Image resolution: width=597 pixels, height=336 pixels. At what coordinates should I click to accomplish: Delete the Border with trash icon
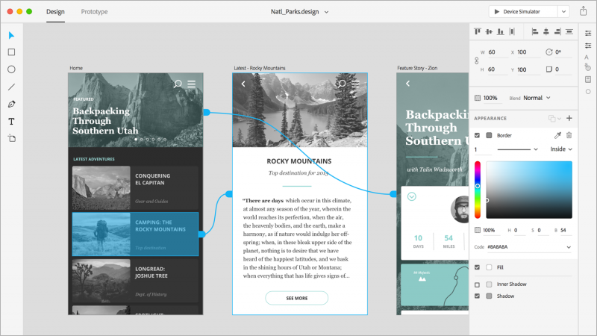click(569, 135)
